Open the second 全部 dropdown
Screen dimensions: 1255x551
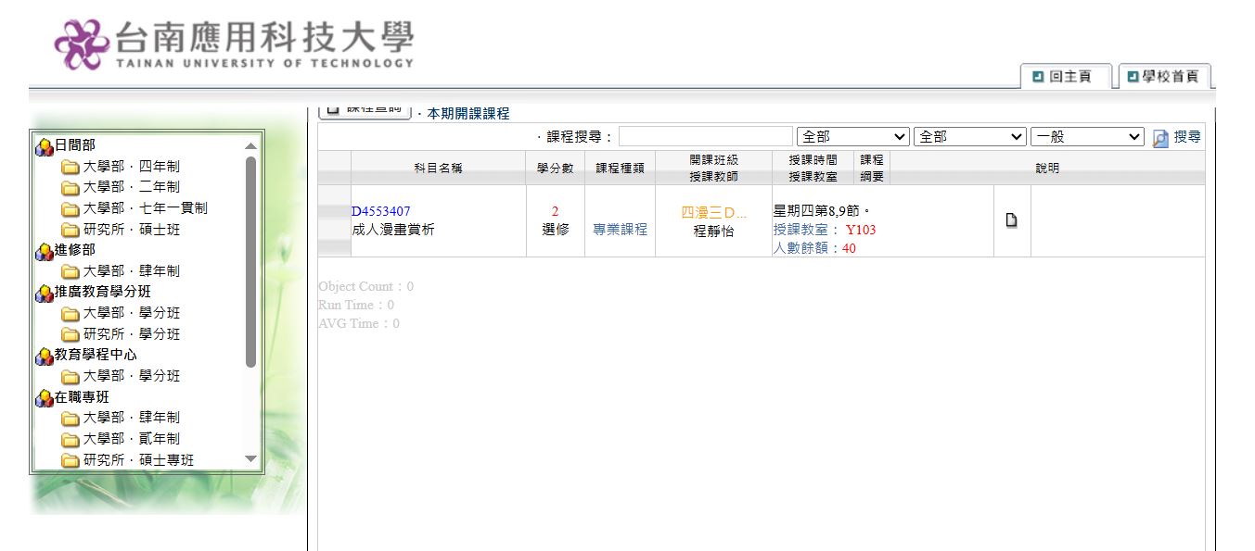pyautogui.click(x=970, y=136)
